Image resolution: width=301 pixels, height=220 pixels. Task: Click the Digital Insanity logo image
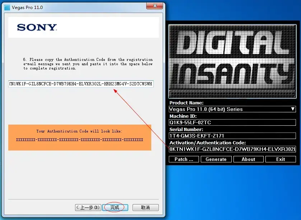coord(232,61)
